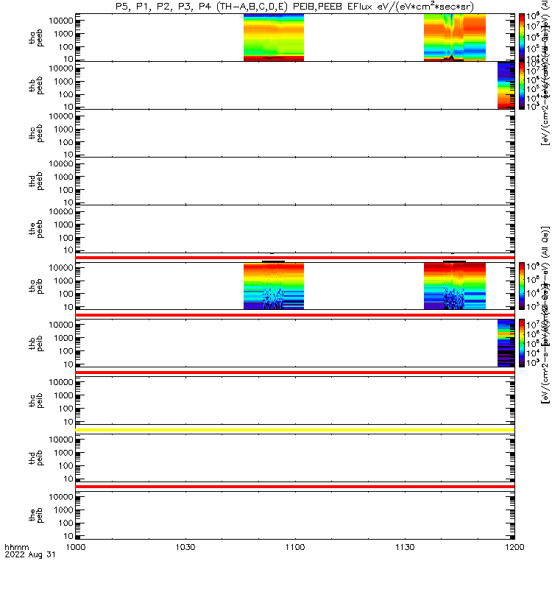
Task: Select the "thd peib" panel label
Action: [x=36, y=458]
